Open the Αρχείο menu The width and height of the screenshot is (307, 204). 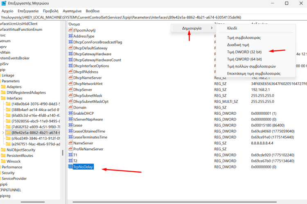click(x=8, y=11)
